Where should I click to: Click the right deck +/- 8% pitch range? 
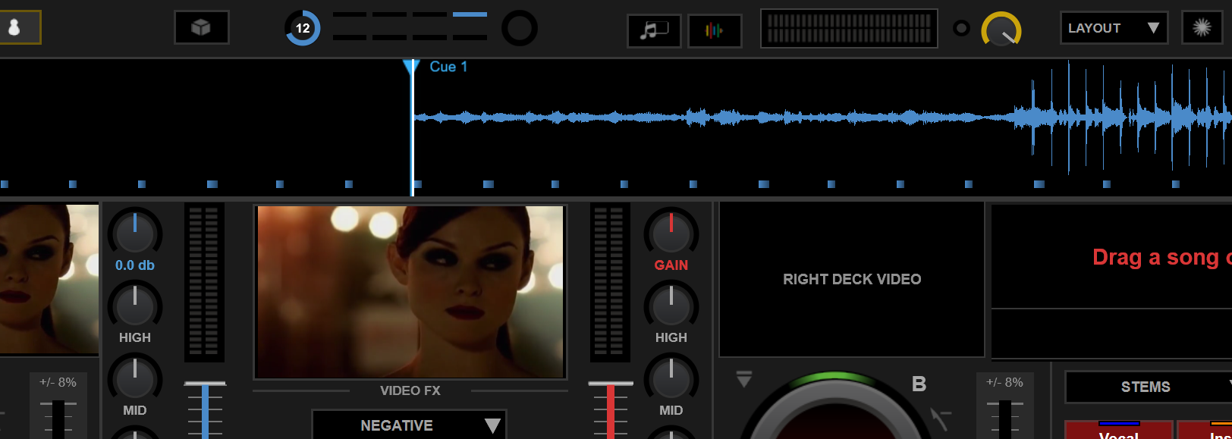1005,382
